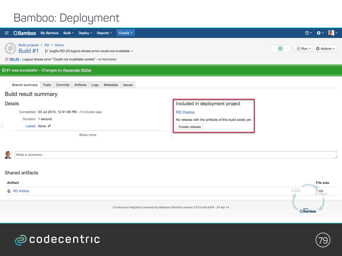342x256 pixels.
Task: Click the Demo breadcrumb link
Action: (59, 45)
